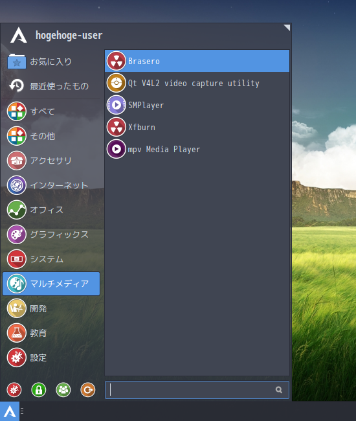Screen dimensions: 356x421
Task: Select the インターネット category
Action: tap(51, 185)
